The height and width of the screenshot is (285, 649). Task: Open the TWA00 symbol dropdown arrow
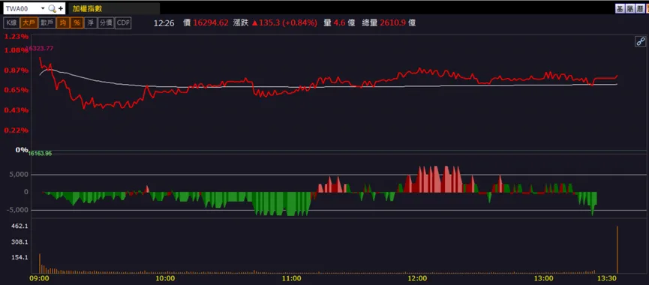pos(43,8)
